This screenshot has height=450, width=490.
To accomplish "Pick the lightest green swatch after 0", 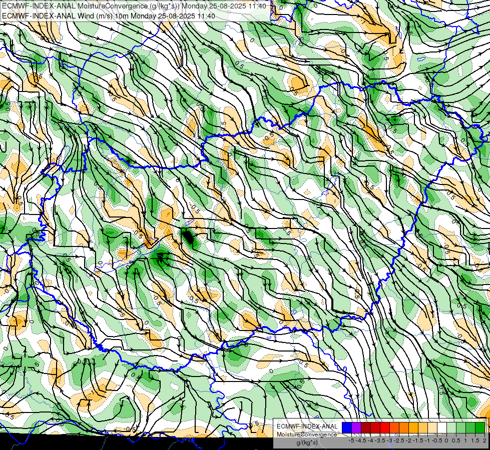I will (x=451, y=427).
